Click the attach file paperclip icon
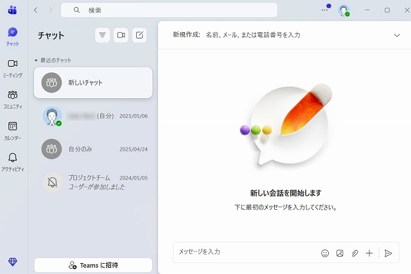 (x=354, y=253)
